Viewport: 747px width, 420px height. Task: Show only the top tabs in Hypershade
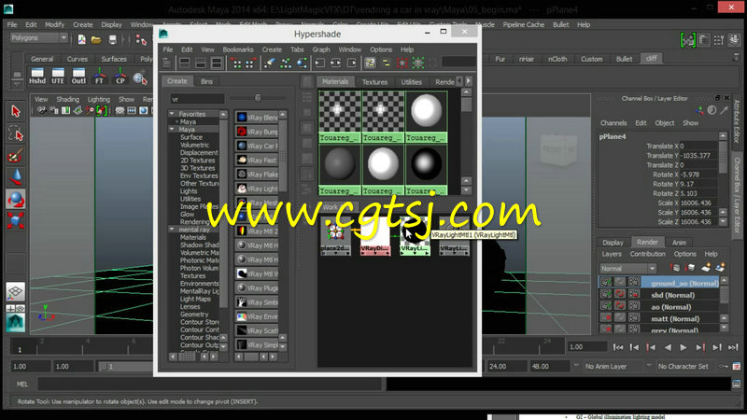click(x=185, y=63)
